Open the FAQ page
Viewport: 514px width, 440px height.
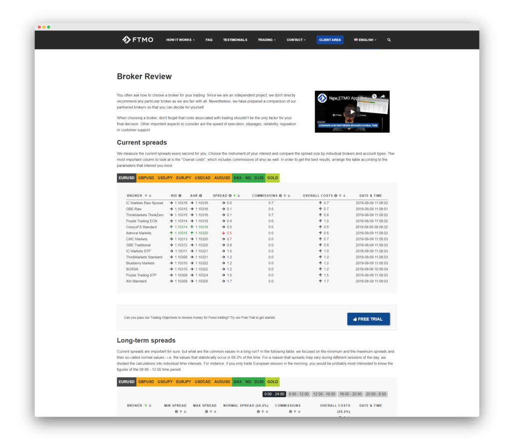[209, 40]
